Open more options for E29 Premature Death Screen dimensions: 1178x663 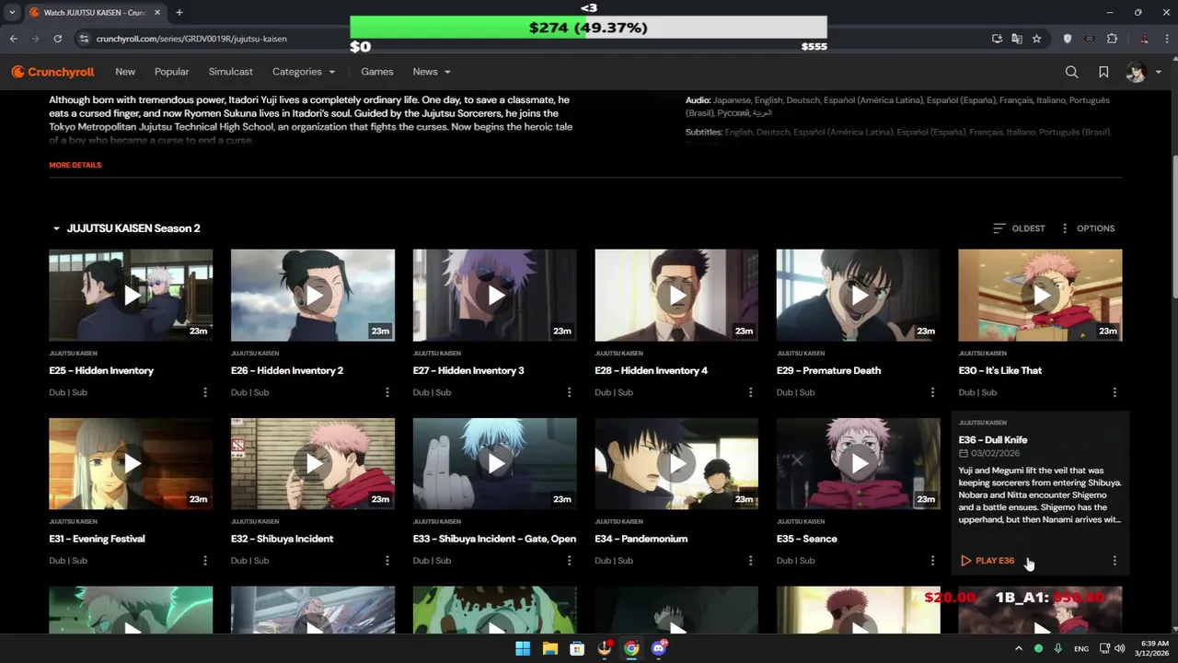(x=932, y=392)
